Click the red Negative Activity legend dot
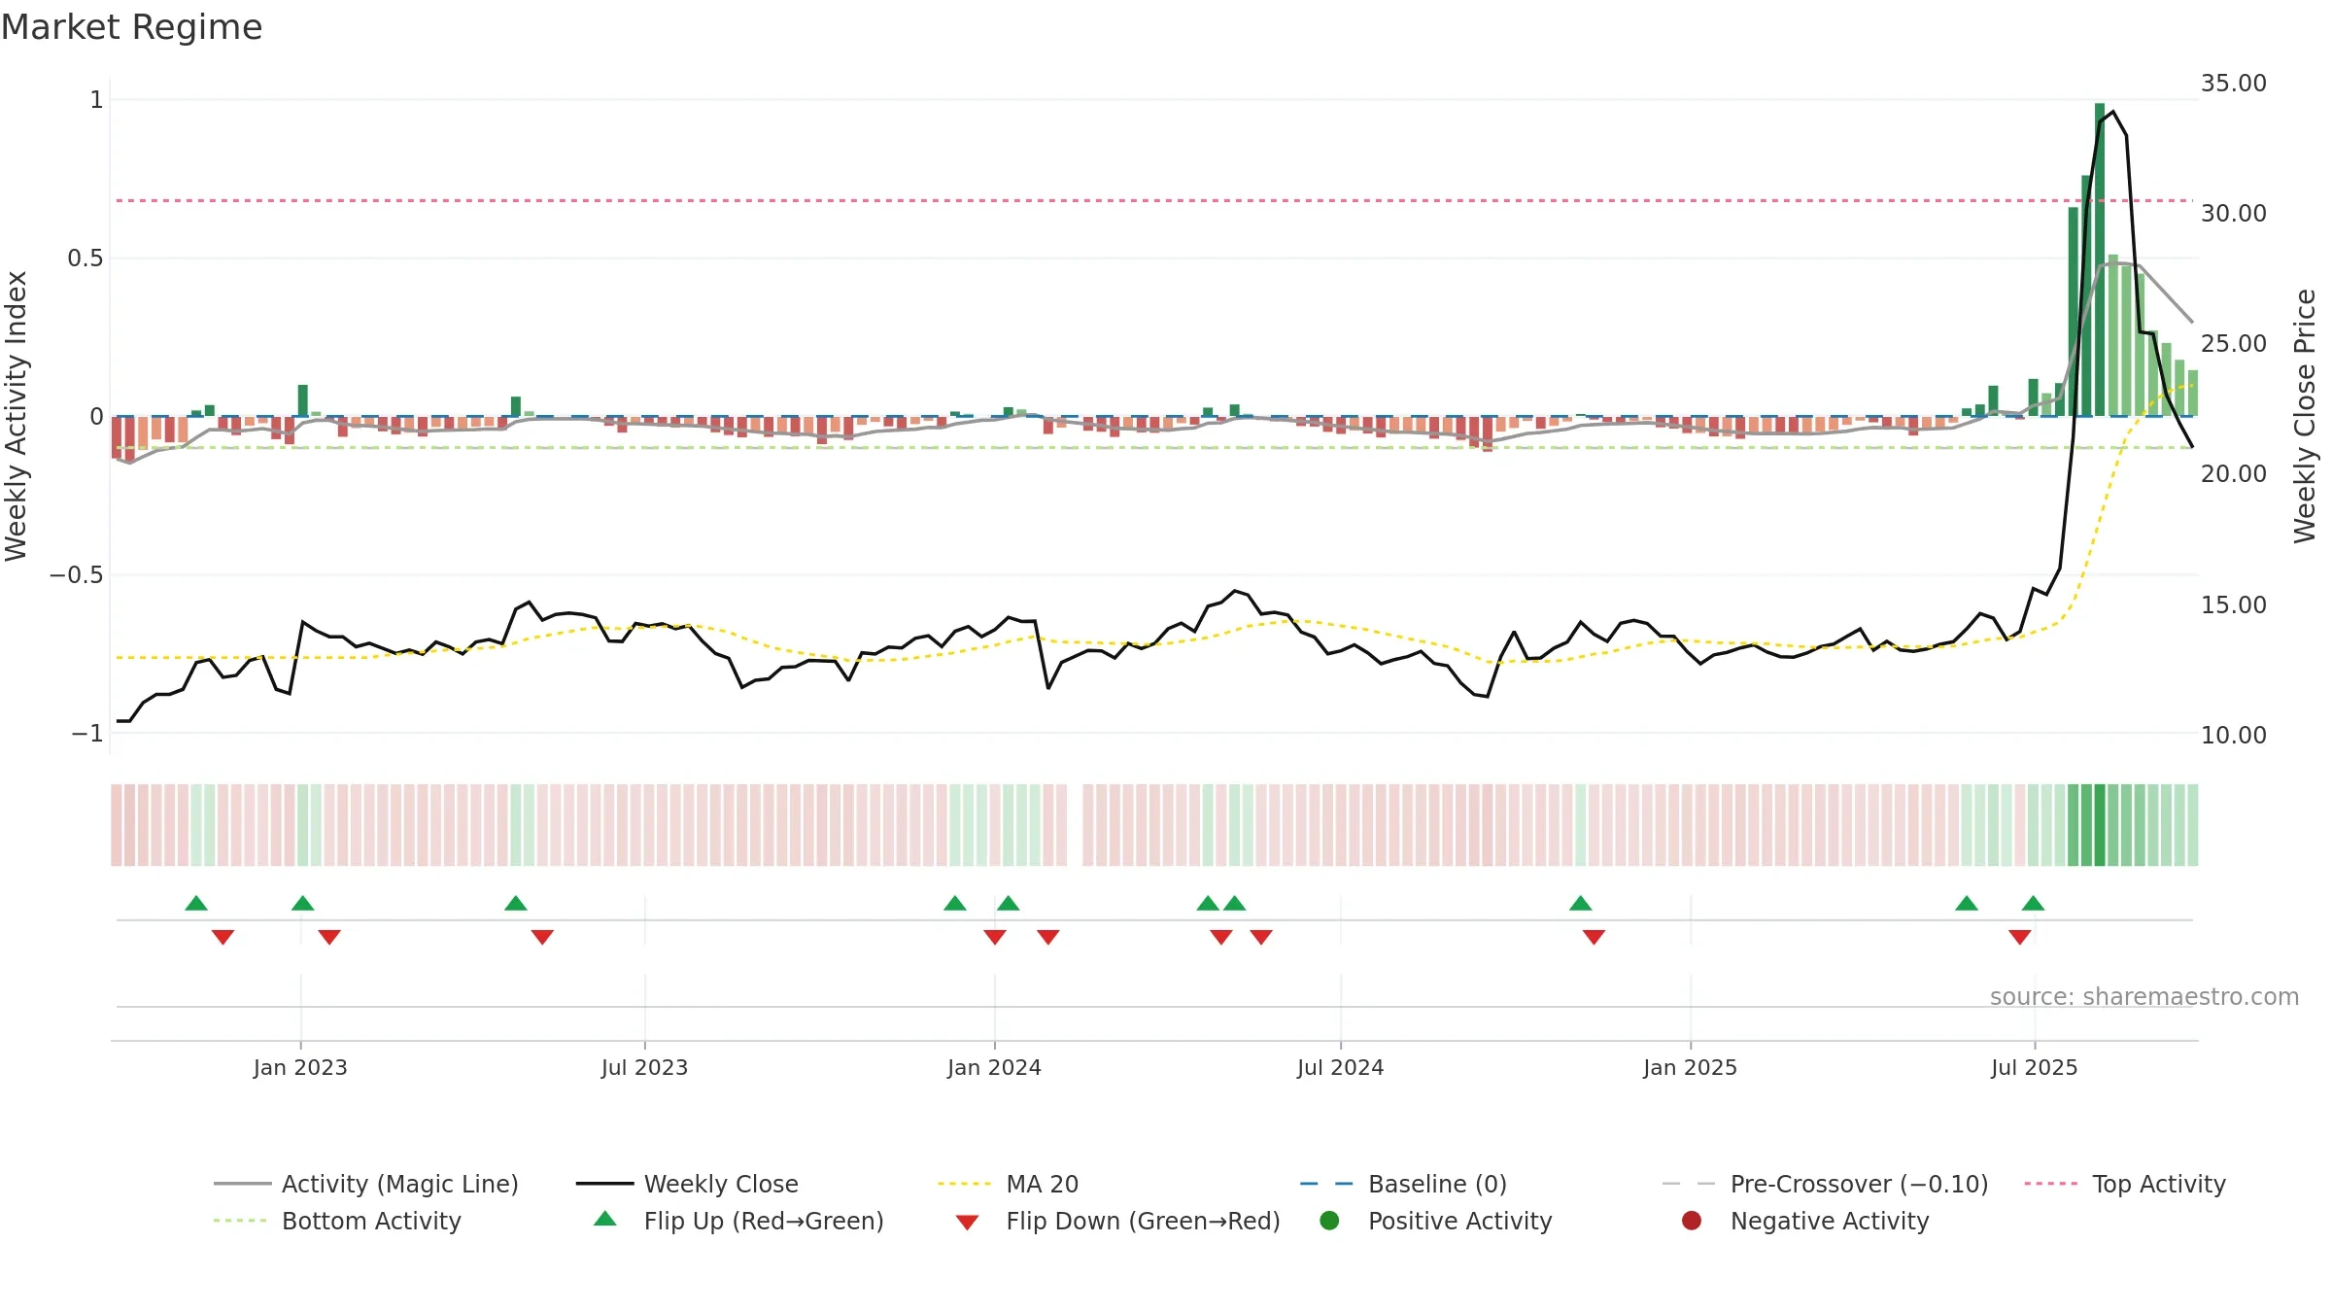The width and height of the screenshot is (2332, 1312). [1692, 1221]
